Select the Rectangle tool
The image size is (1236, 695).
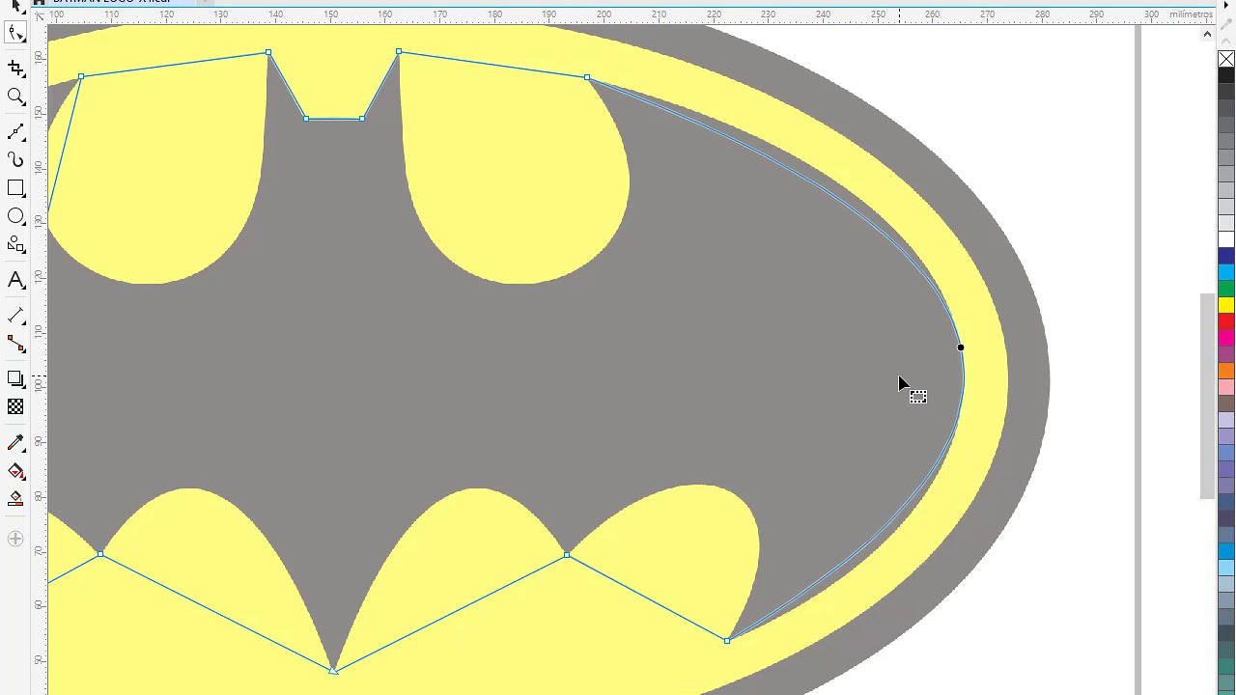click(x=15, y=188)
